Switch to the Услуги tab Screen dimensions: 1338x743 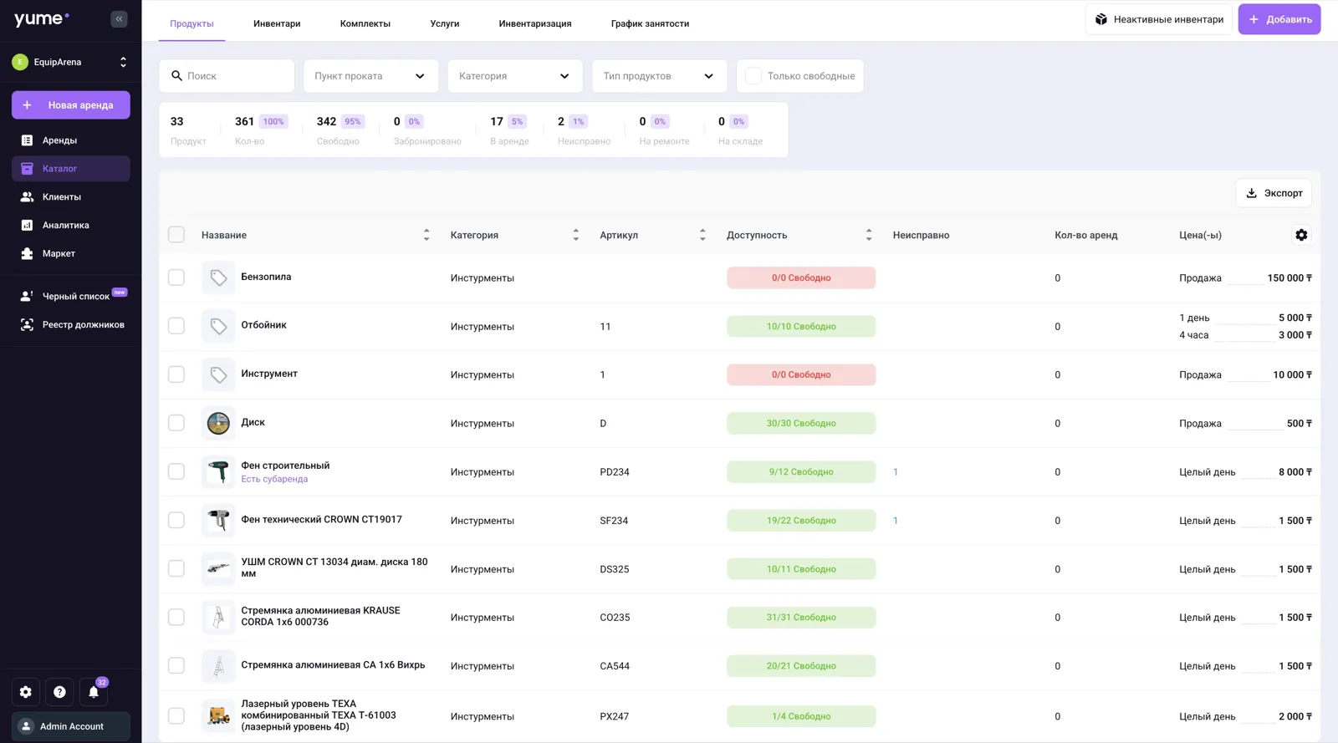pos(445,23)
